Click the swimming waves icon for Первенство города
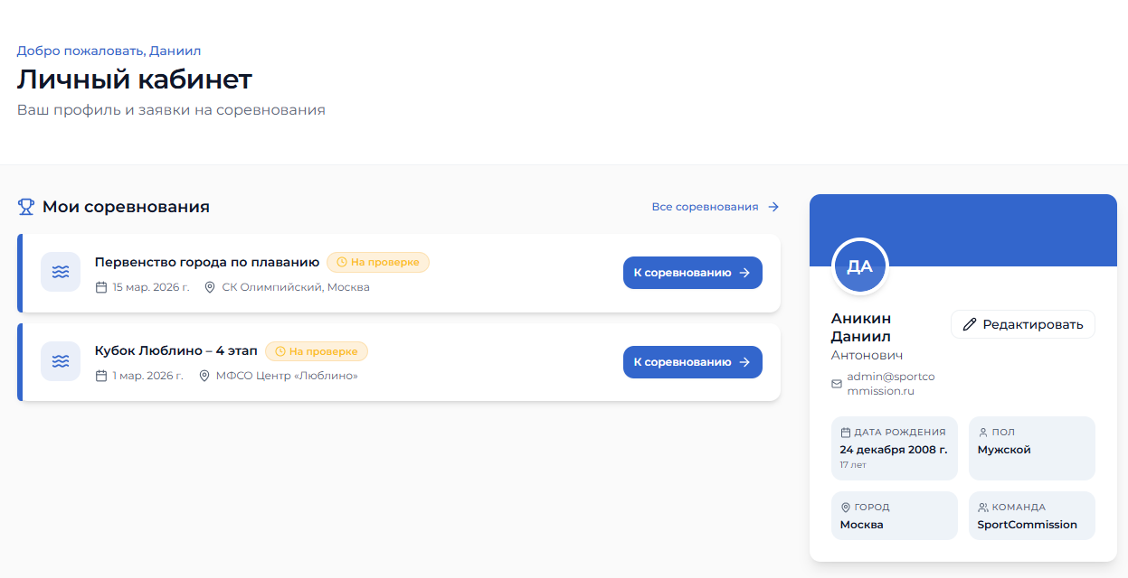1128x578 pixels. 61,272
